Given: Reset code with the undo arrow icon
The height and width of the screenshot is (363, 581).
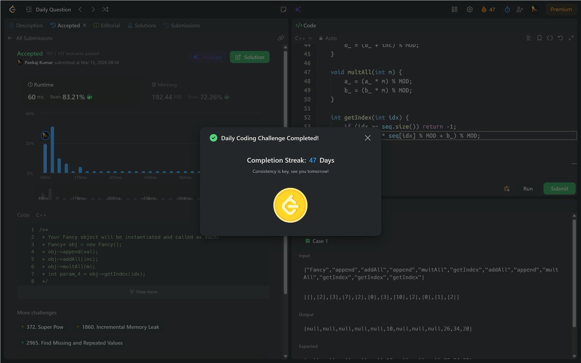Looking at the screenshot, I should 561,38.
